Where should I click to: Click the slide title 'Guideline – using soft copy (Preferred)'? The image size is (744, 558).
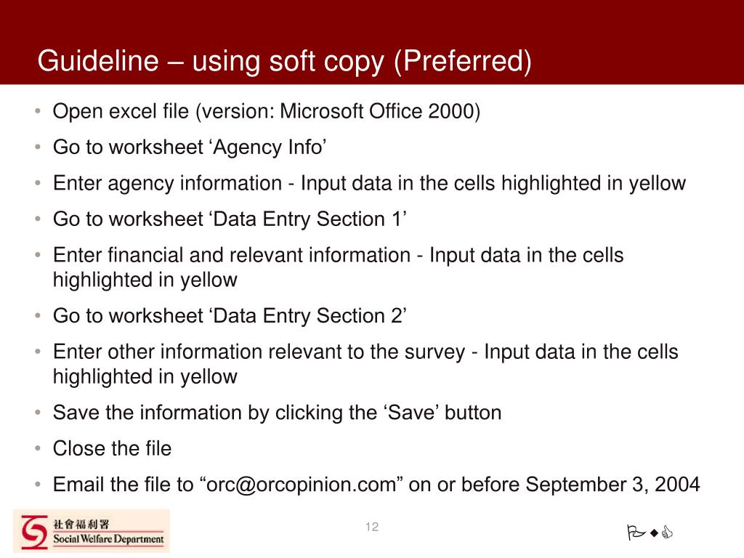[x=284, y=62]
